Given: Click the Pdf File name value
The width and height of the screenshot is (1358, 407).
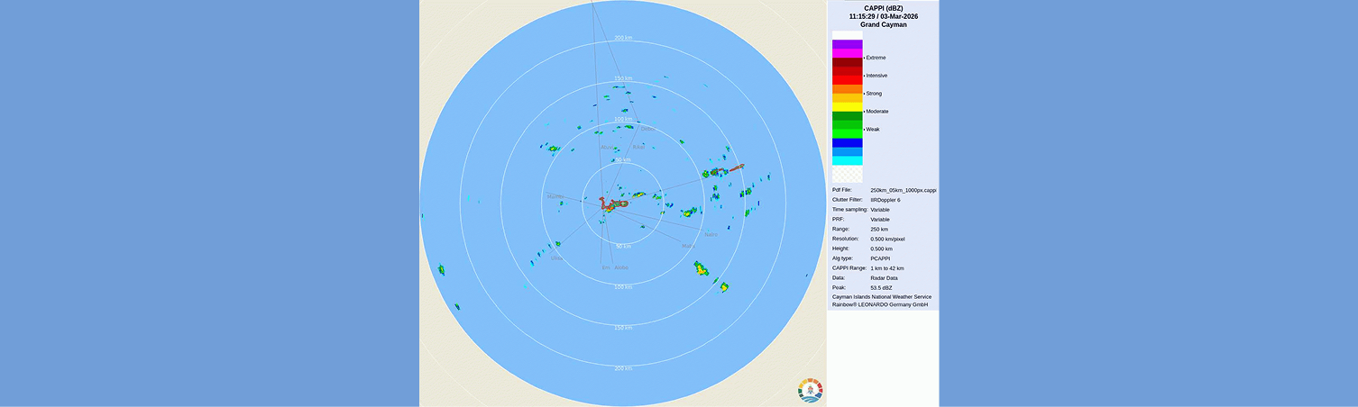Looking at the screenshot, I should (x=903, y=190).
